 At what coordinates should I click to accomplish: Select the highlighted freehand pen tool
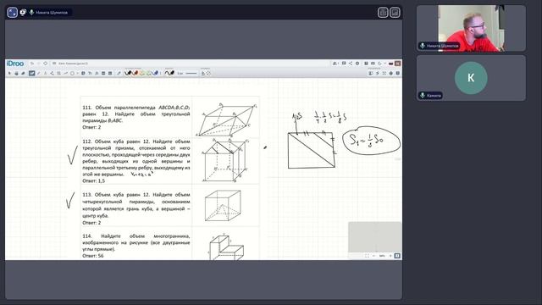click(x=32, y=73)
